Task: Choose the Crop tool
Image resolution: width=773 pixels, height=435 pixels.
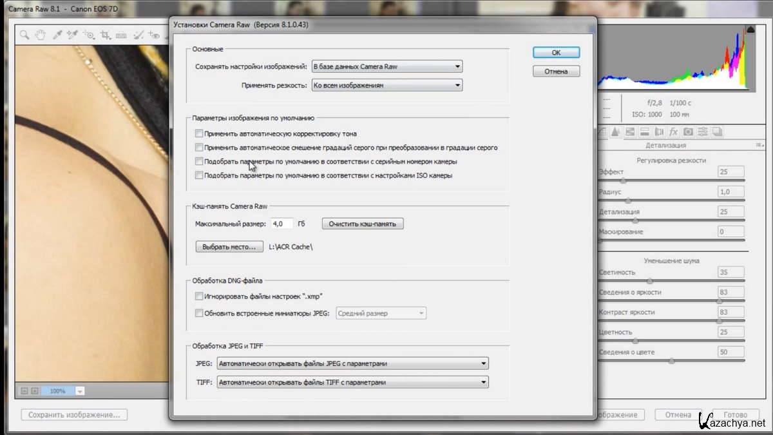Action: click(x=105, y=35)
